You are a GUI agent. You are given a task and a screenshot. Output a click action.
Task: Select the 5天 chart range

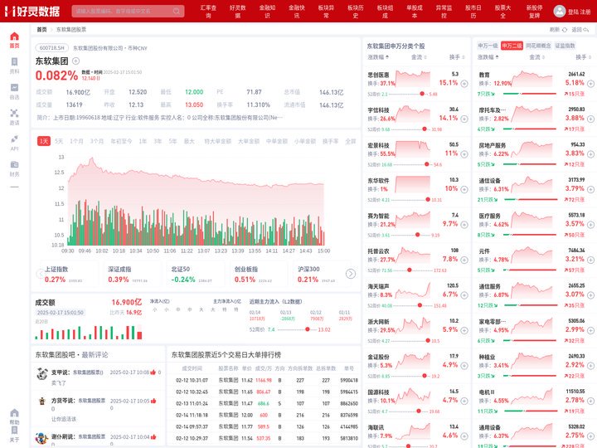[x=59, y=141]
